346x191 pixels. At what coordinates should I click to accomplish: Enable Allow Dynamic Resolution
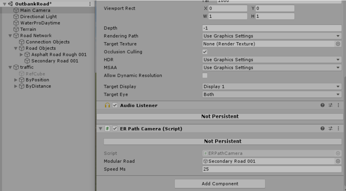pyautogui.click(x=204, y=75)
